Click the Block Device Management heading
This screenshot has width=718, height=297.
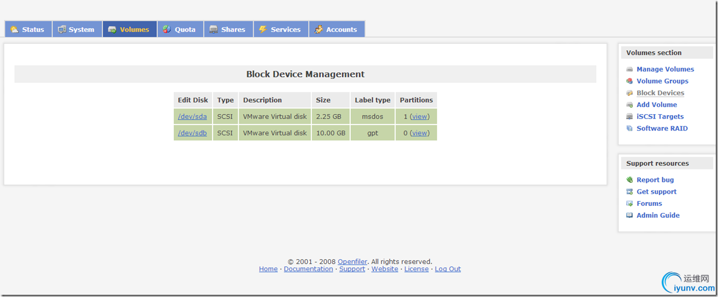coord(305,74)
